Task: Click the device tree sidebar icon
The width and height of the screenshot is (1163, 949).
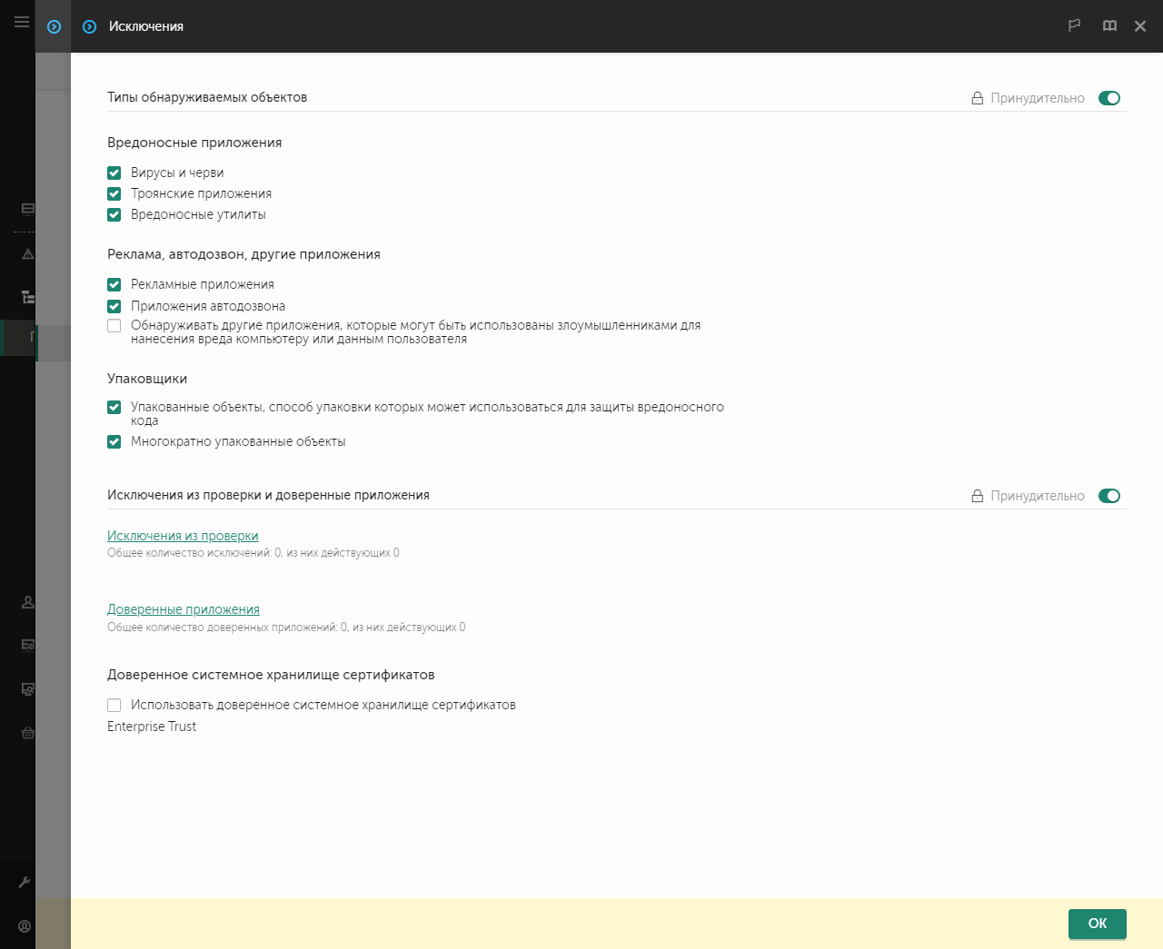Action: click(x=27, y=297)
